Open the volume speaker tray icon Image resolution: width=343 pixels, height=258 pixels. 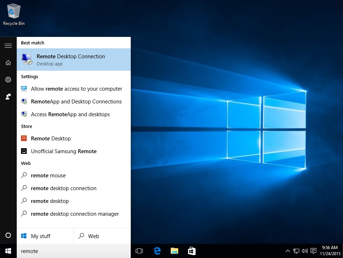click(305, 251)
